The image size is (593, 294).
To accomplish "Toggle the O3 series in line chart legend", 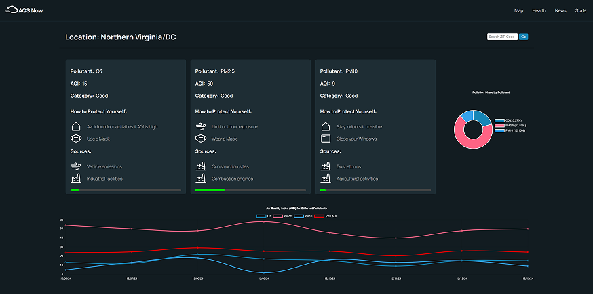I will point(265,216).
